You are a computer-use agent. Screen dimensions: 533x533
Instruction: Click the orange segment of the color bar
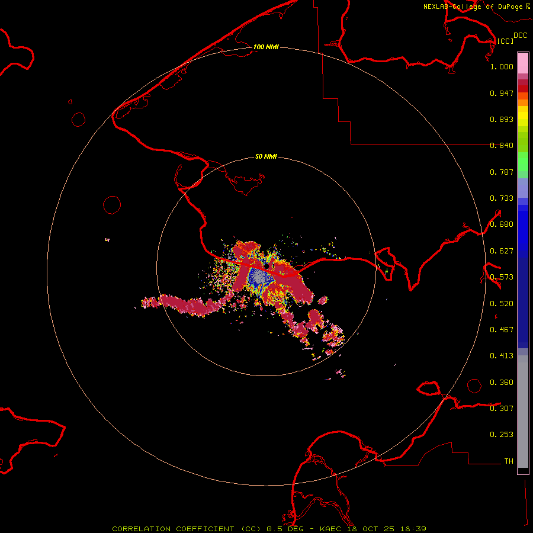coord(523,99)
